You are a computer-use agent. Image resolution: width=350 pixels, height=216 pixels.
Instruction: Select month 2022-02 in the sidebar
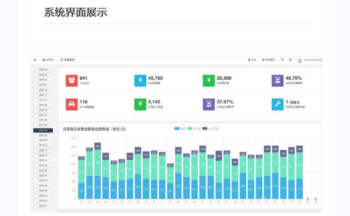tap(43, 80)
